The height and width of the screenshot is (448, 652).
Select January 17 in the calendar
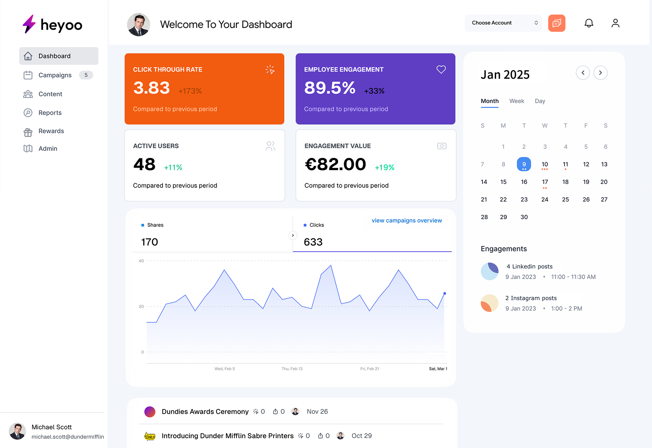point(545,182)
